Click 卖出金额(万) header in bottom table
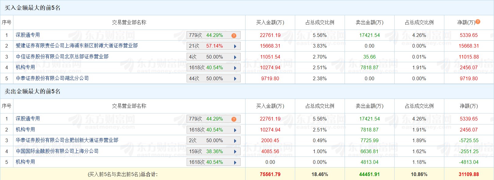 pyautogui.click(x=369, y=106)
